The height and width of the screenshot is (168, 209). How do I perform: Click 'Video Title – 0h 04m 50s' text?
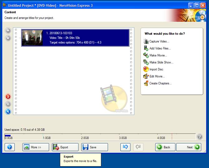(x=65, y=38)
